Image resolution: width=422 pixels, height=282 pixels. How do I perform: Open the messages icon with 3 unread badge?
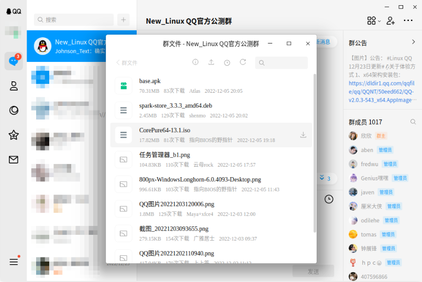pos(14,61)
